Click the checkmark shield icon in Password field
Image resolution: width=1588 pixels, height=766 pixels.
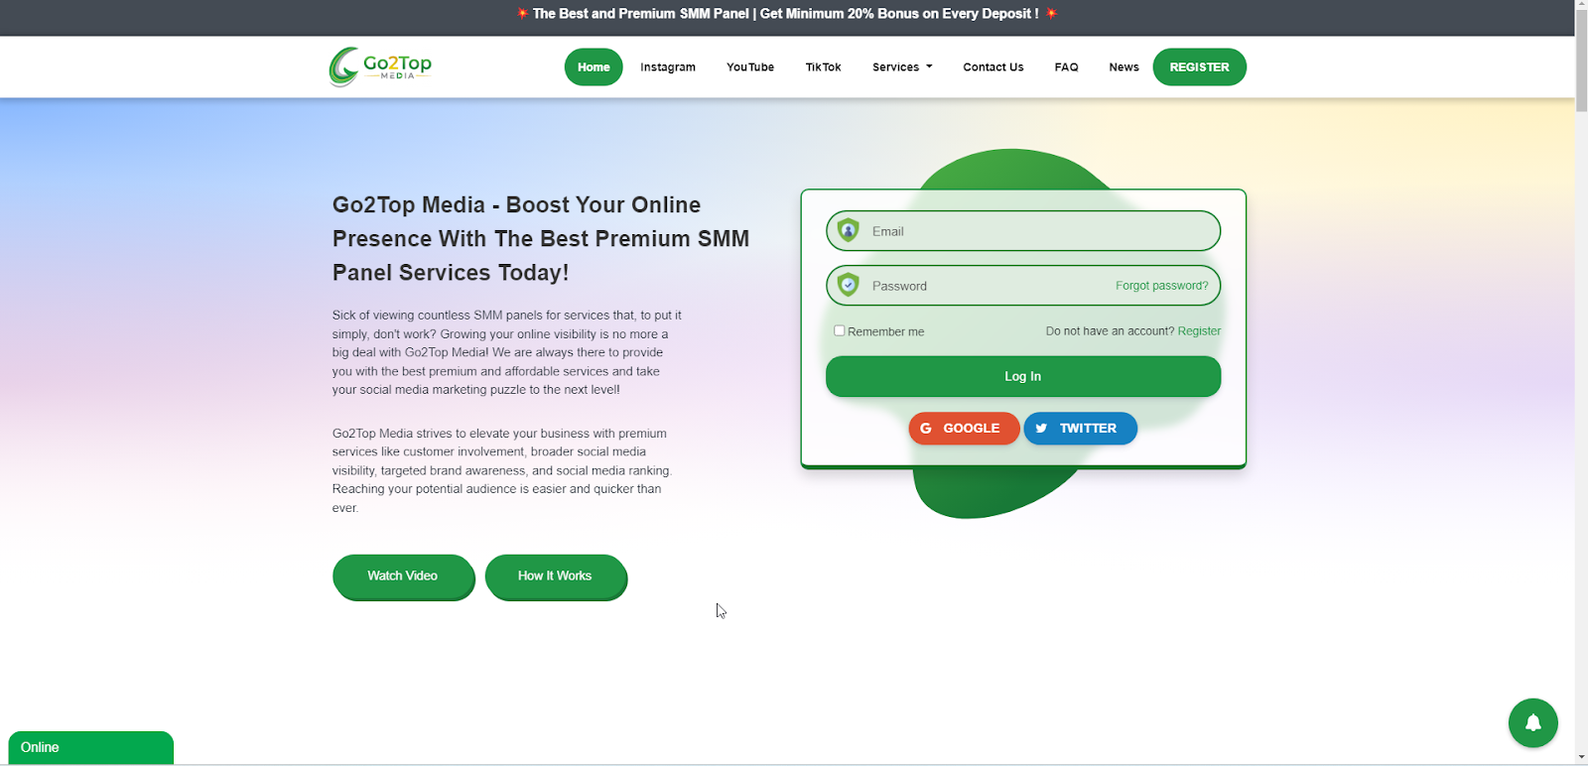coord(848,285)
